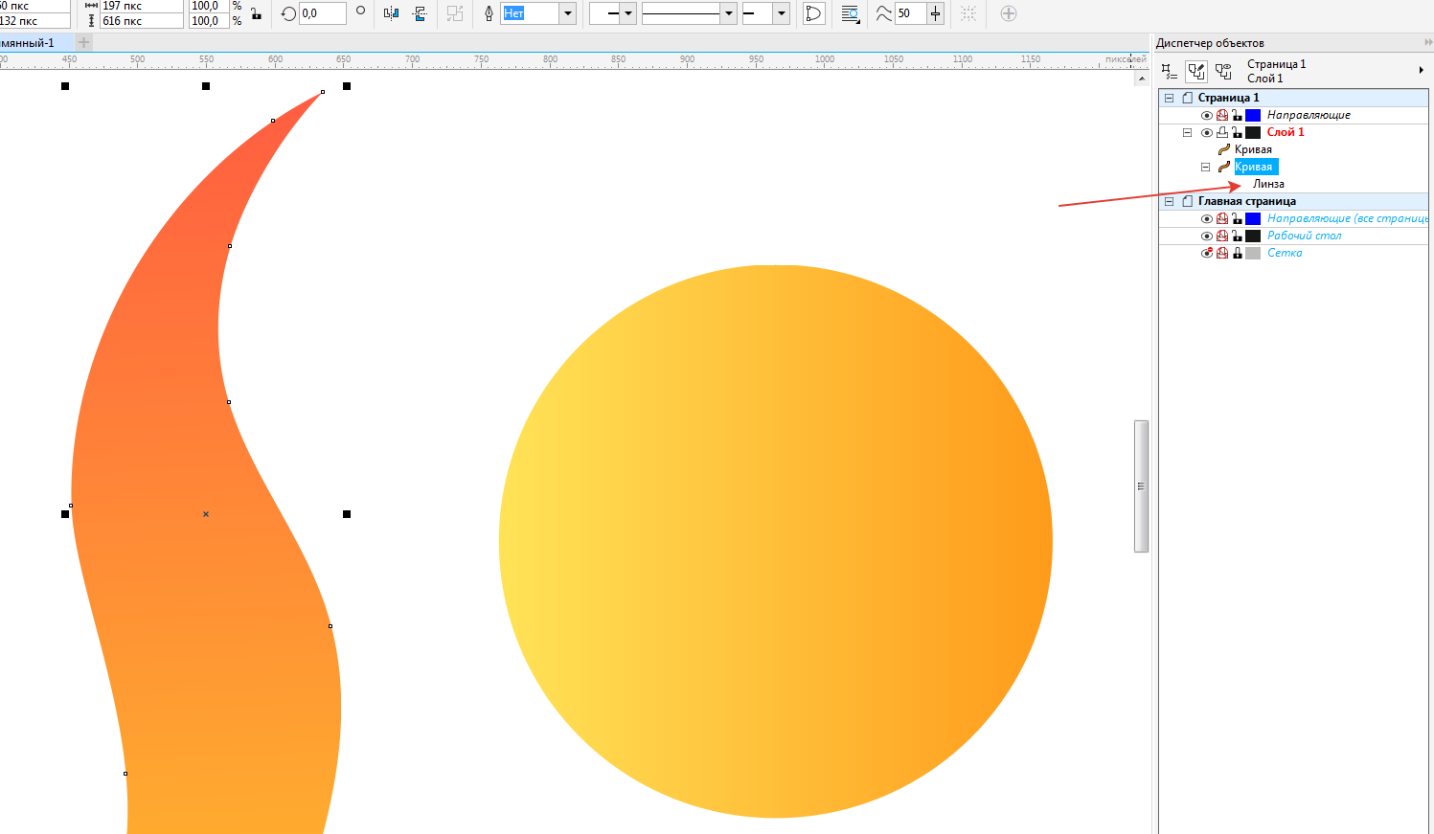The image size is (1434, 834).
Task: Open the Object Manager flyout arrow menu
Action: [x=1421, y=70]
